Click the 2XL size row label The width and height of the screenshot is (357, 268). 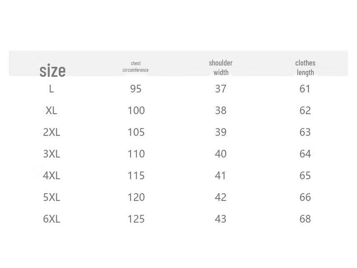pos(52,132)
